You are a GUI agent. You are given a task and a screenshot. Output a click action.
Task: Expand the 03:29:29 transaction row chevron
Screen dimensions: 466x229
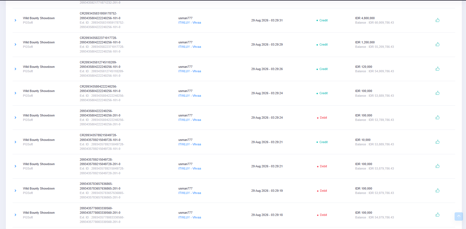click(x=15, y=44)
